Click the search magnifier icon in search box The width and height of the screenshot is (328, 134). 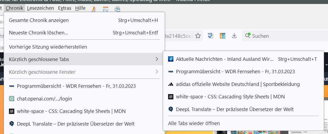click(x=248, y=36)
